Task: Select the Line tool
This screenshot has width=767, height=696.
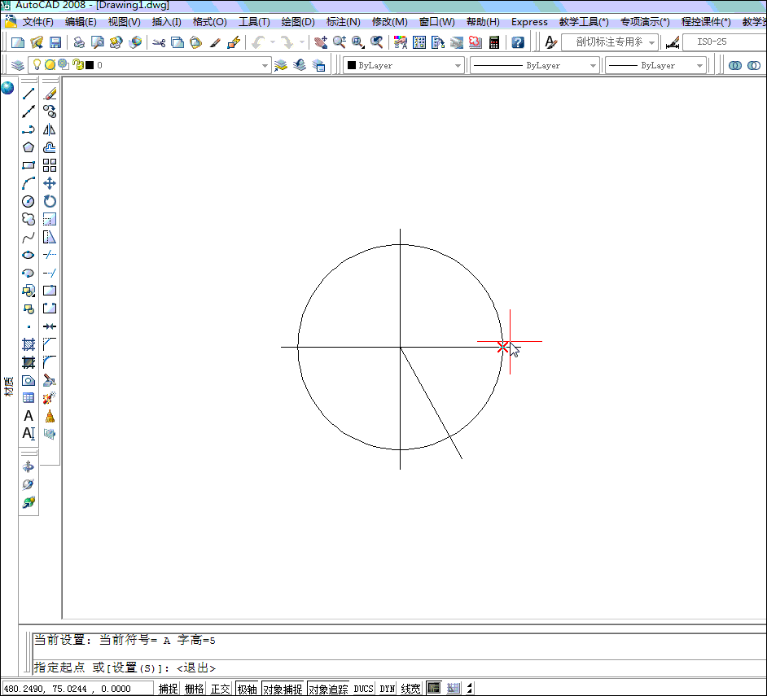Action: (28, 94)
